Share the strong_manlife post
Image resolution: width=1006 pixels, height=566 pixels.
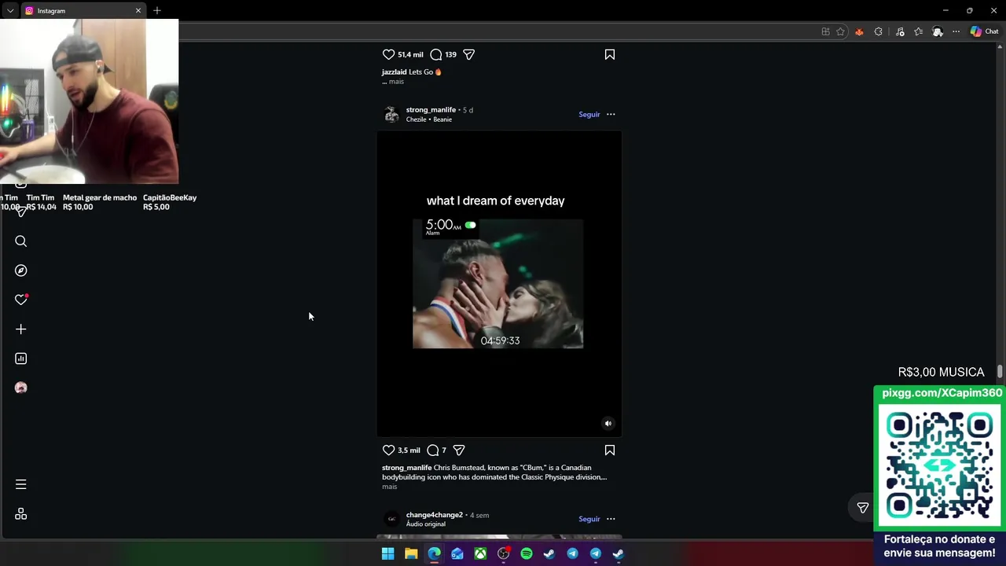pyautogui.click(x=459, y=450)
